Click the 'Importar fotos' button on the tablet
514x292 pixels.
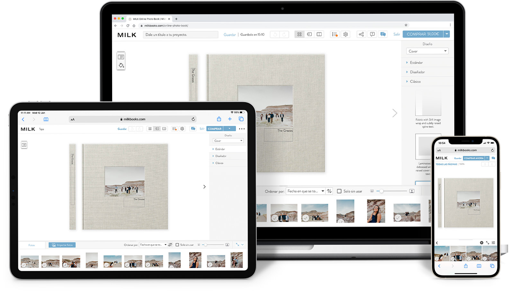(x=62, y=245)
